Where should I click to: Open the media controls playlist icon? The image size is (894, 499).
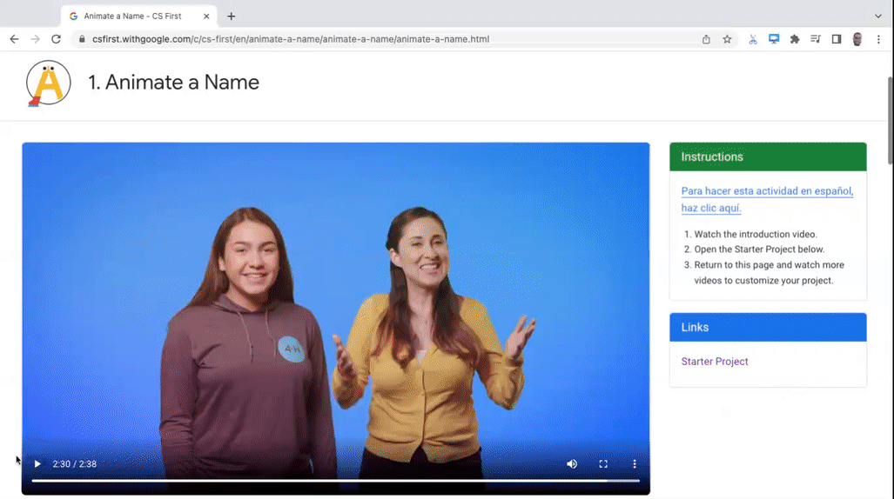(816, 39)
